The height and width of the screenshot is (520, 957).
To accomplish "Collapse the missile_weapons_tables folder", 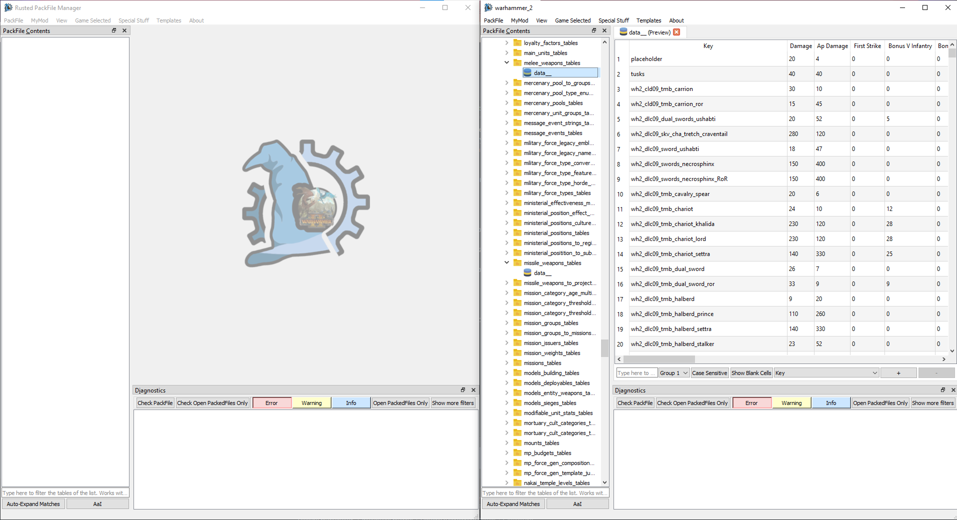I will coord(506,263).
